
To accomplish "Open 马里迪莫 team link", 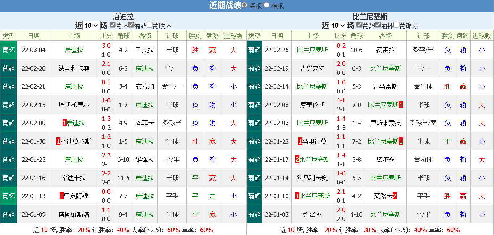I will [314, 141].
